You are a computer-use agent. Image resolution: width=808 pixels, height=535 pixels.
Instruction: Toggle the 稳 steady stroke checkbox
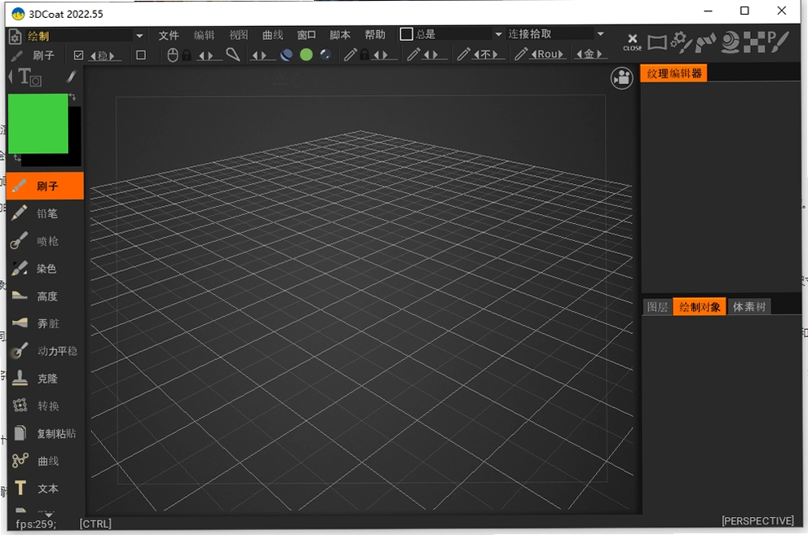point(78,55)
